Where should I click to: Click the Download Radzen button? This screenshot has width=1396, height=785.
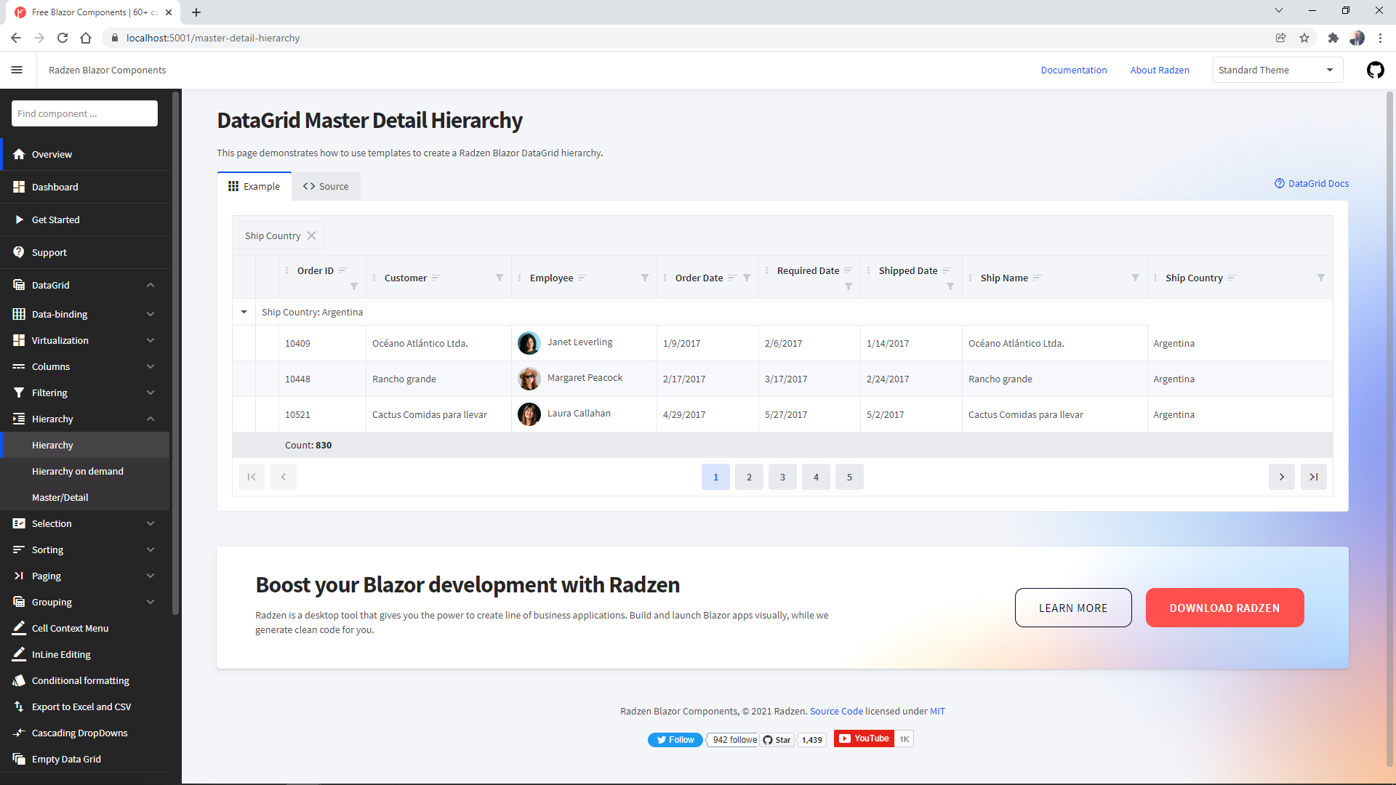coord(1224,608)
